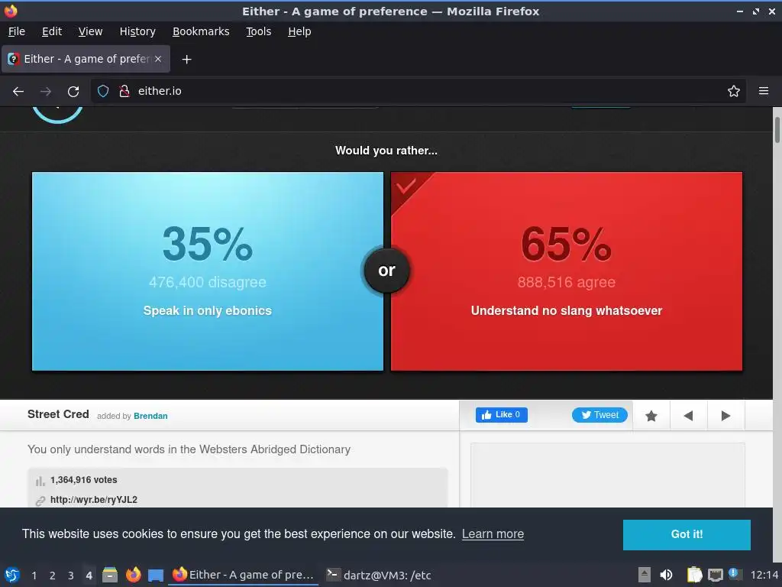Open the History menu
Screen dimensions: 782x587
pyautogui.click(x=137, y=31)
